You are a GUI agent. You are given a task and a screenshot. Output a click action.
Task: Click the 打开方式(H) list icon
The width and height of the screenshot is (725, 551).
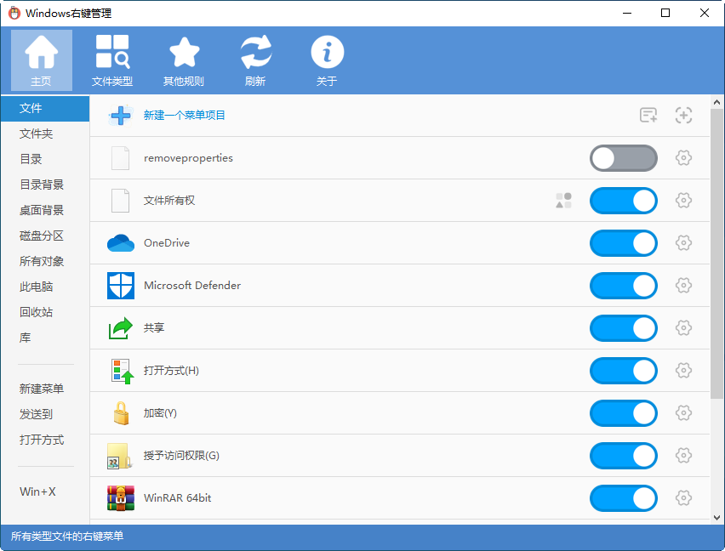(x=123, y=372)
